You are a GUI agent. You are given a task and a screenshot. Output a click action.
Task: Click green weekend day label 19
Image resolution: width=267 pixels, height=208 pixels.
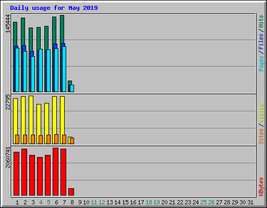(156, 202)
